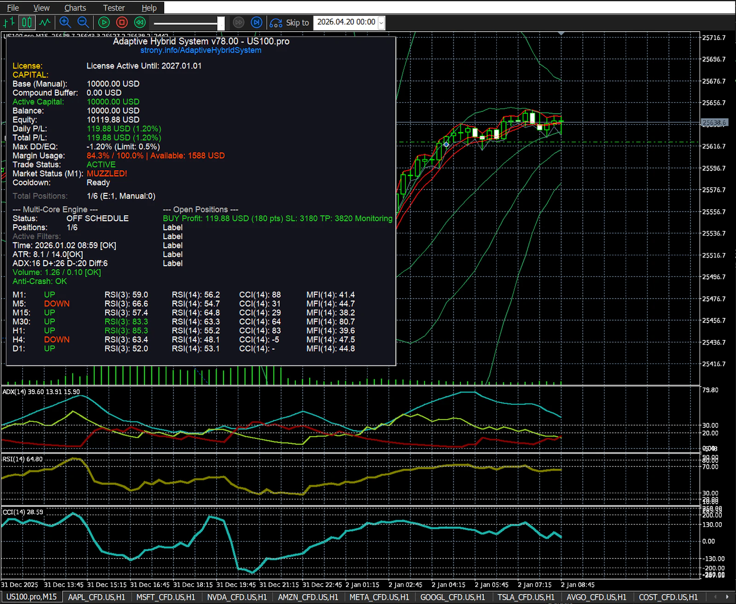The height and width of the screenshot is (604, 736).
Task: Switch to line chart display
Action: (45, 22)
